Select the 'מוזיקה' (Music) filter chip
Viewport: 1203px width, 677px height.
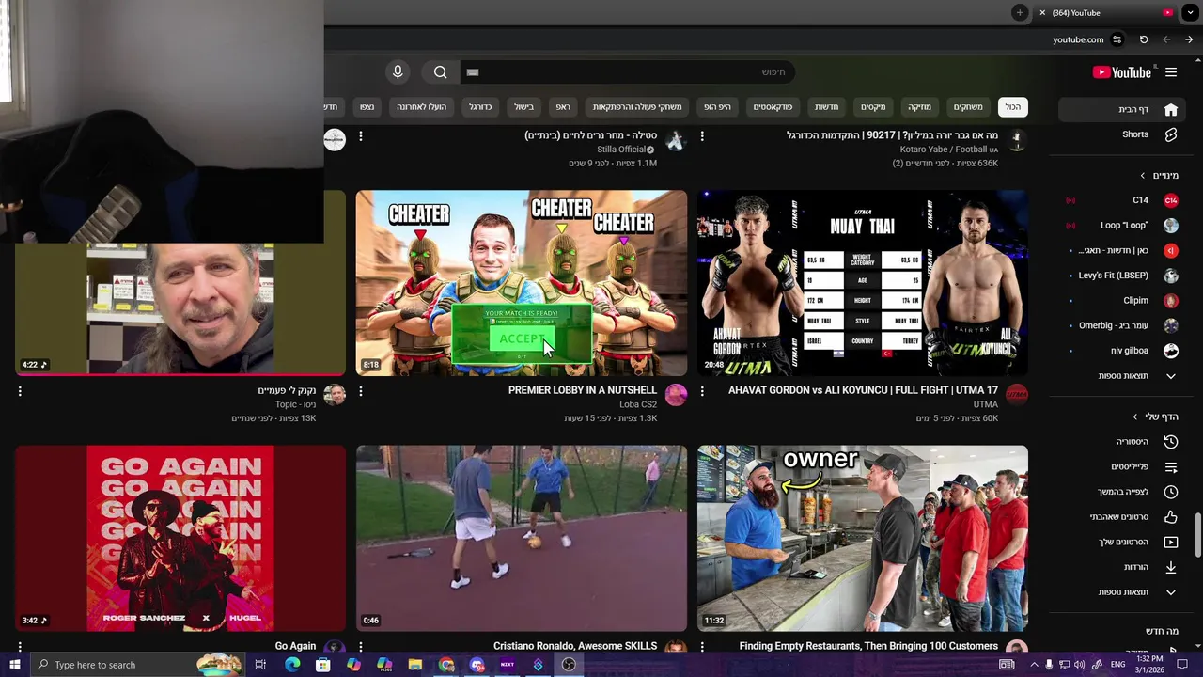tap(919, 107)
